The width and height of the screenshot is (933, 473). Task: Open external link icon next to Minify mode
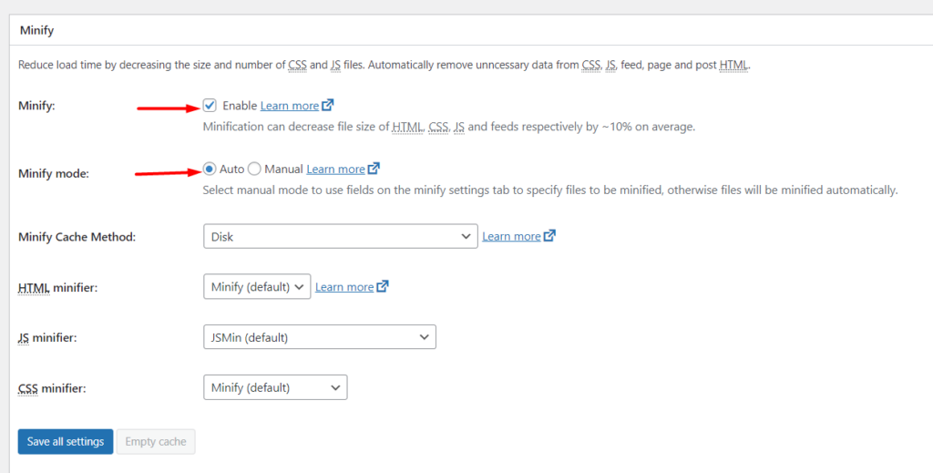[374, 169]
